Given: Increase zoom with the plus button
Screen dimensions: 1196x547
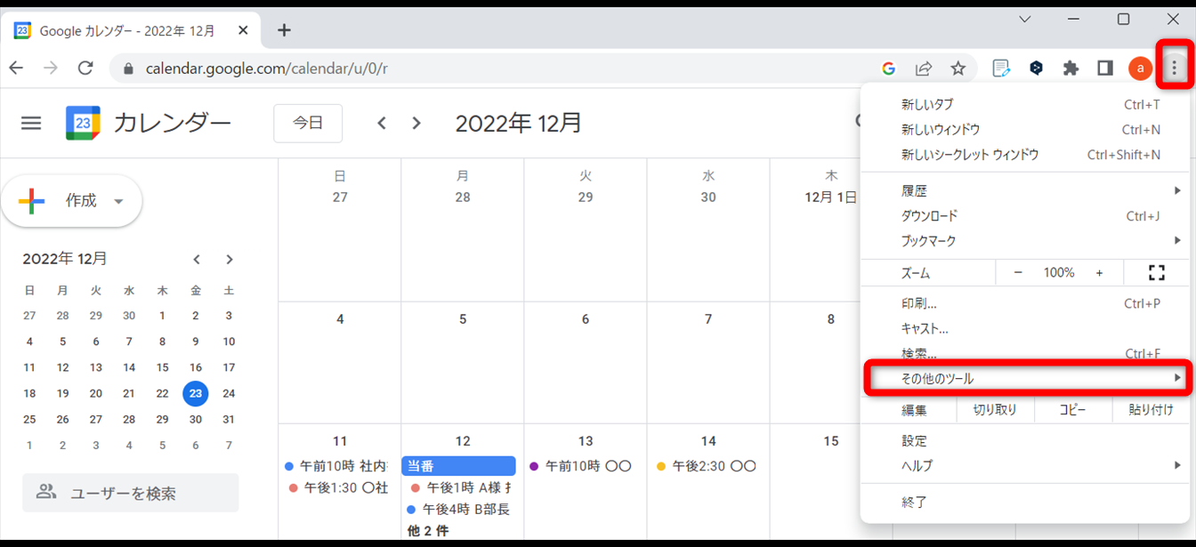Looking at the screenshot, I should tap(1099, 273).
